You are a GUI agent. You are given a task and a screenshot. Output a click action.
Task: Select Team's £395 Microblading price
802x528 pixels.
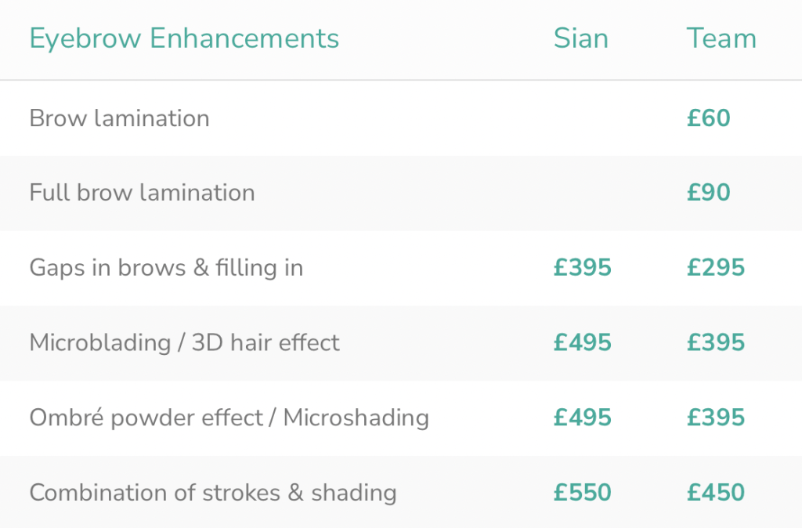tap(716, 342)
